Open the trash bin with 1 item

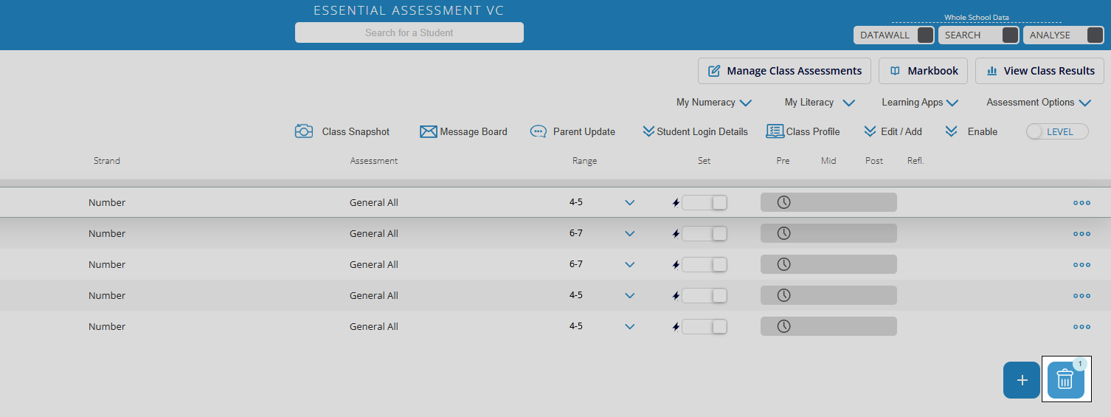(1066, 379)
